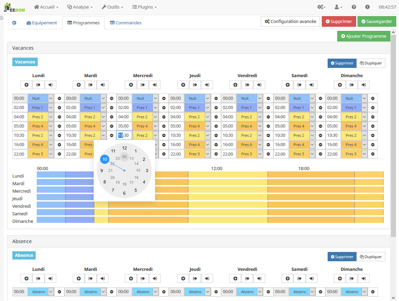Image resolution: width=399 pixels, height=301 pixels.
Task: Click the Ajouter Programme button
Action: point(364,36)
